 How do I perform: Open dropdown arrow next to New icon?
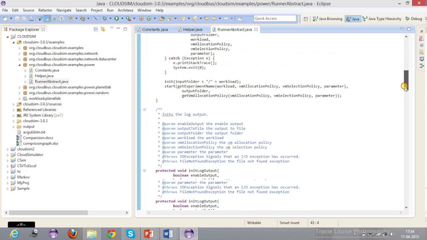pyautogui.click(x=11, y=18)
